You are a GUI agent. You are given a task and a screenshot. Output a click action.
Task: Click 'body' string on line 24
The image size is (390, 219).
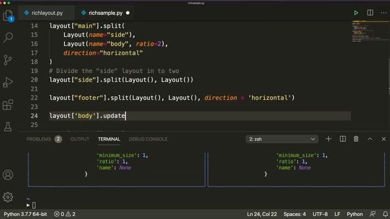pyautogui.click(x=85, y=116)
